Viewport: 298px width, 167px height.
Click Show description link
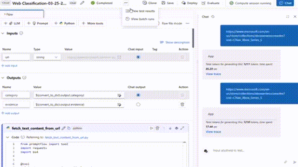click(175, 42)
